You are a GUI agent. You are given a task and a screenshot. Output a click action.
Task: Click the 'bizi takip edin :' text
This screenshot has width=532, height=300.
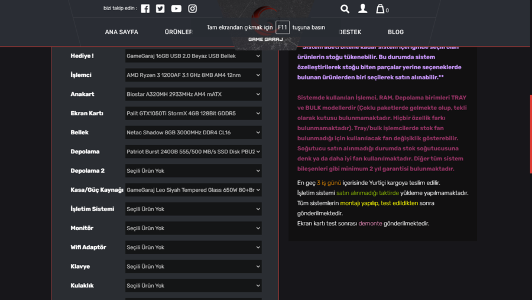[120, 8]
